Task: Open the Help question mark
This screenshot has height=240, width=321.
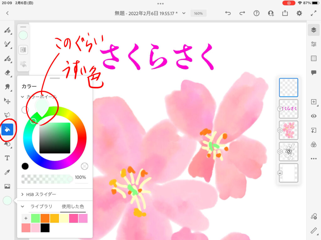Action: [256, 13]
